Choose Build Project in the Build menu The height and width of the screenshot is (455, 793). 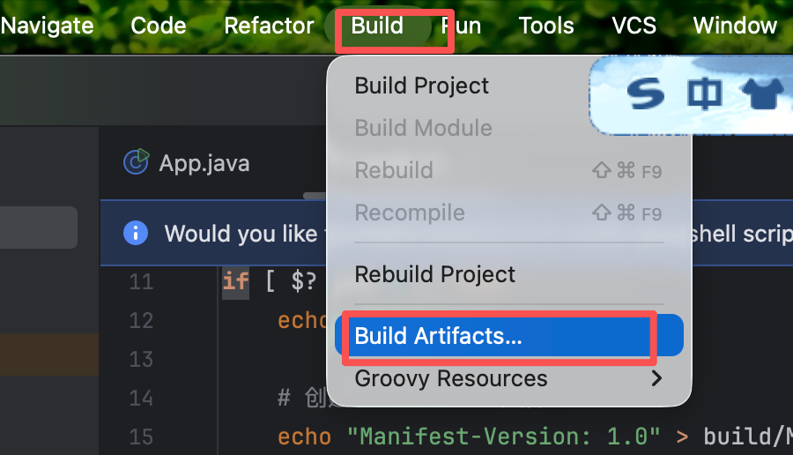pos(421,86)
